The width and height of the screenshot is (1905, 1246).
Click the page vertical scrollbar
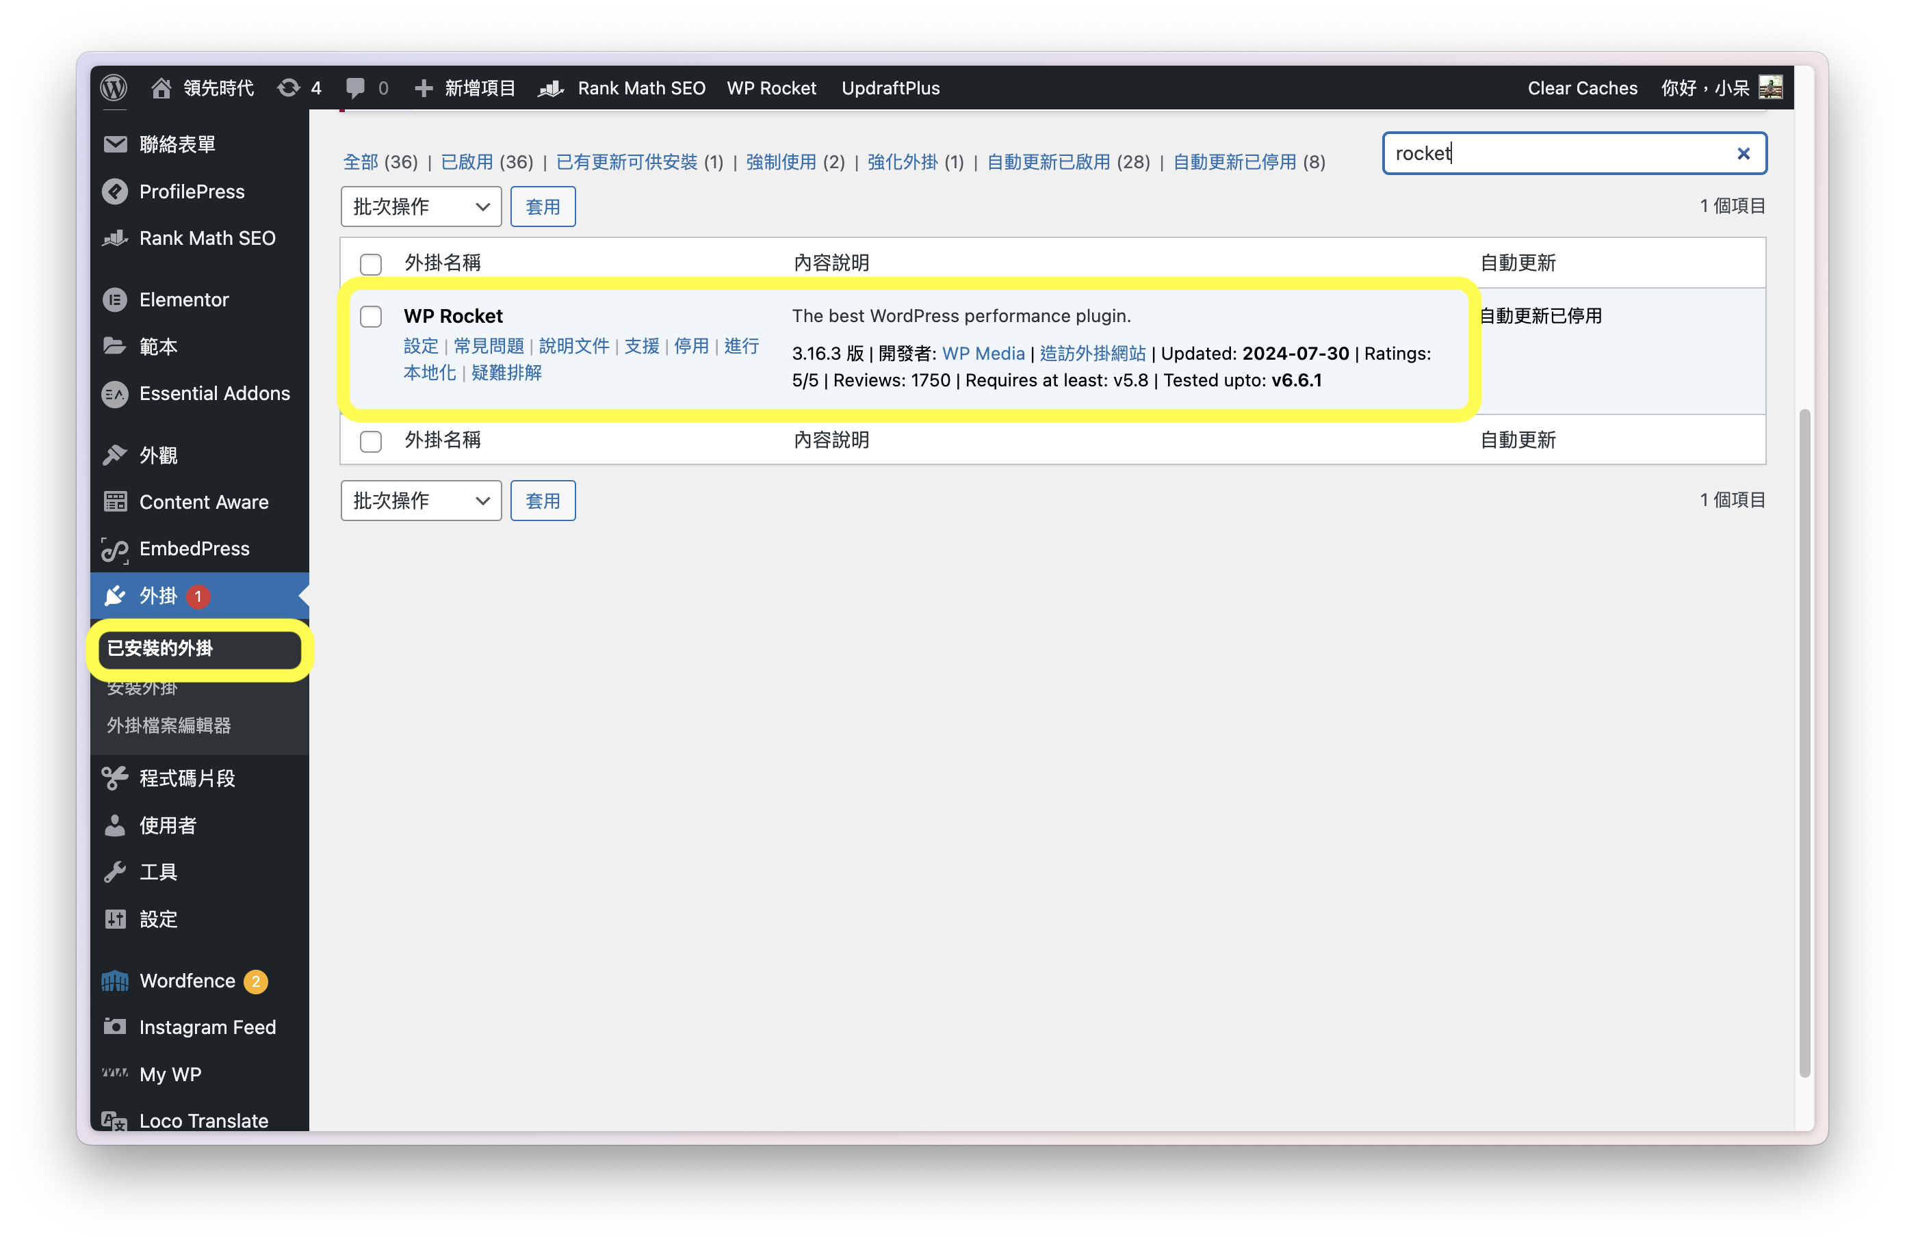tap(1805, 742)
